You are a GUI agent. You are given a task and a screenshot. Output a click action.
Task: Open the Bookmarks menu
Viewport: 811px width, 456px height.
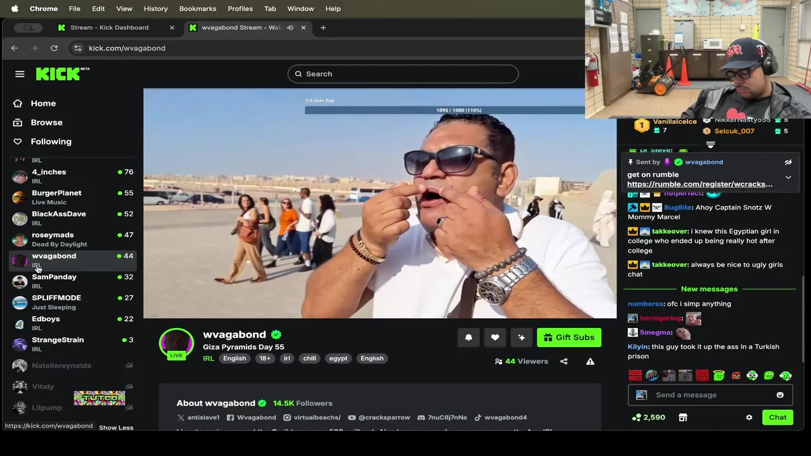(x=198, y=9)
